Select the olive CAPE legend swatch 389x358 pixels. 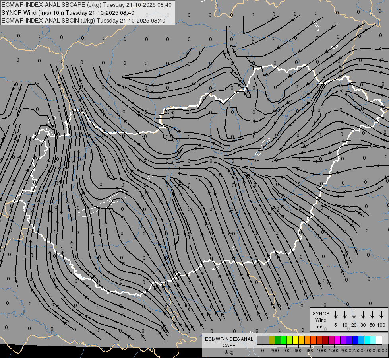tap(272, 340)
